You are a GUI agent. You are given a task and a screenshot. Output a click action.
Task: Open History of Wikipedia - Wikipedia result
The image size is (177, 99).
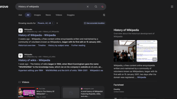[37, 35]
